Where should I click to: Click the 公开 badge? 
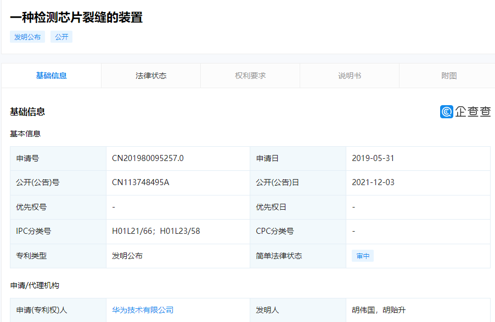tap(61, 37)
